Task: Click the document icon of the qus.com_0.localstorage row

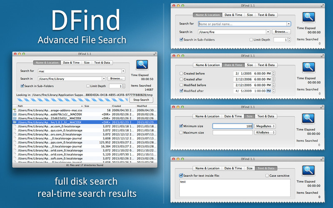Action: 15,130
